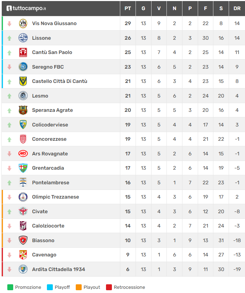245x293 pixels.
Task: Click the Speranza Agrate striped crest
Action: point(23,110)
